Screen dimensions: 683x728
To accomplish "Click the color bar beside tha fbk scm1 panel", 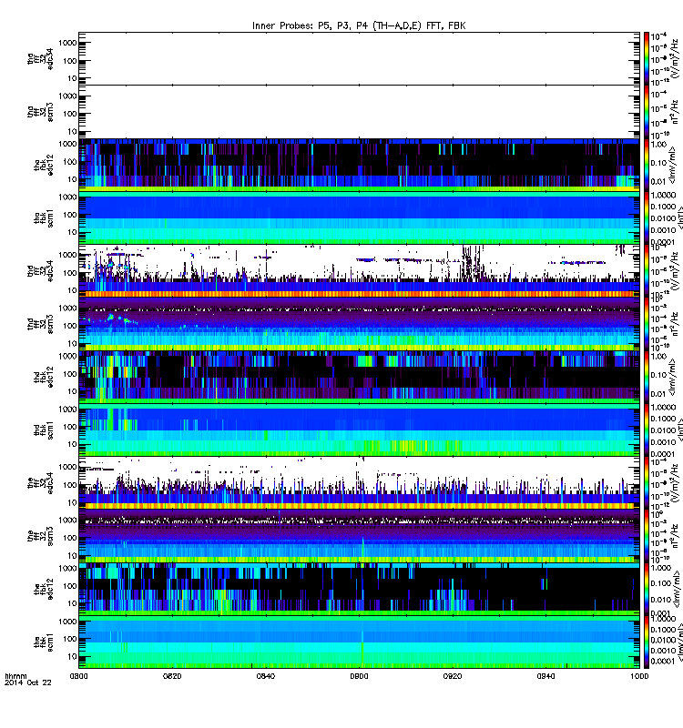I will [x=647, y=217].
